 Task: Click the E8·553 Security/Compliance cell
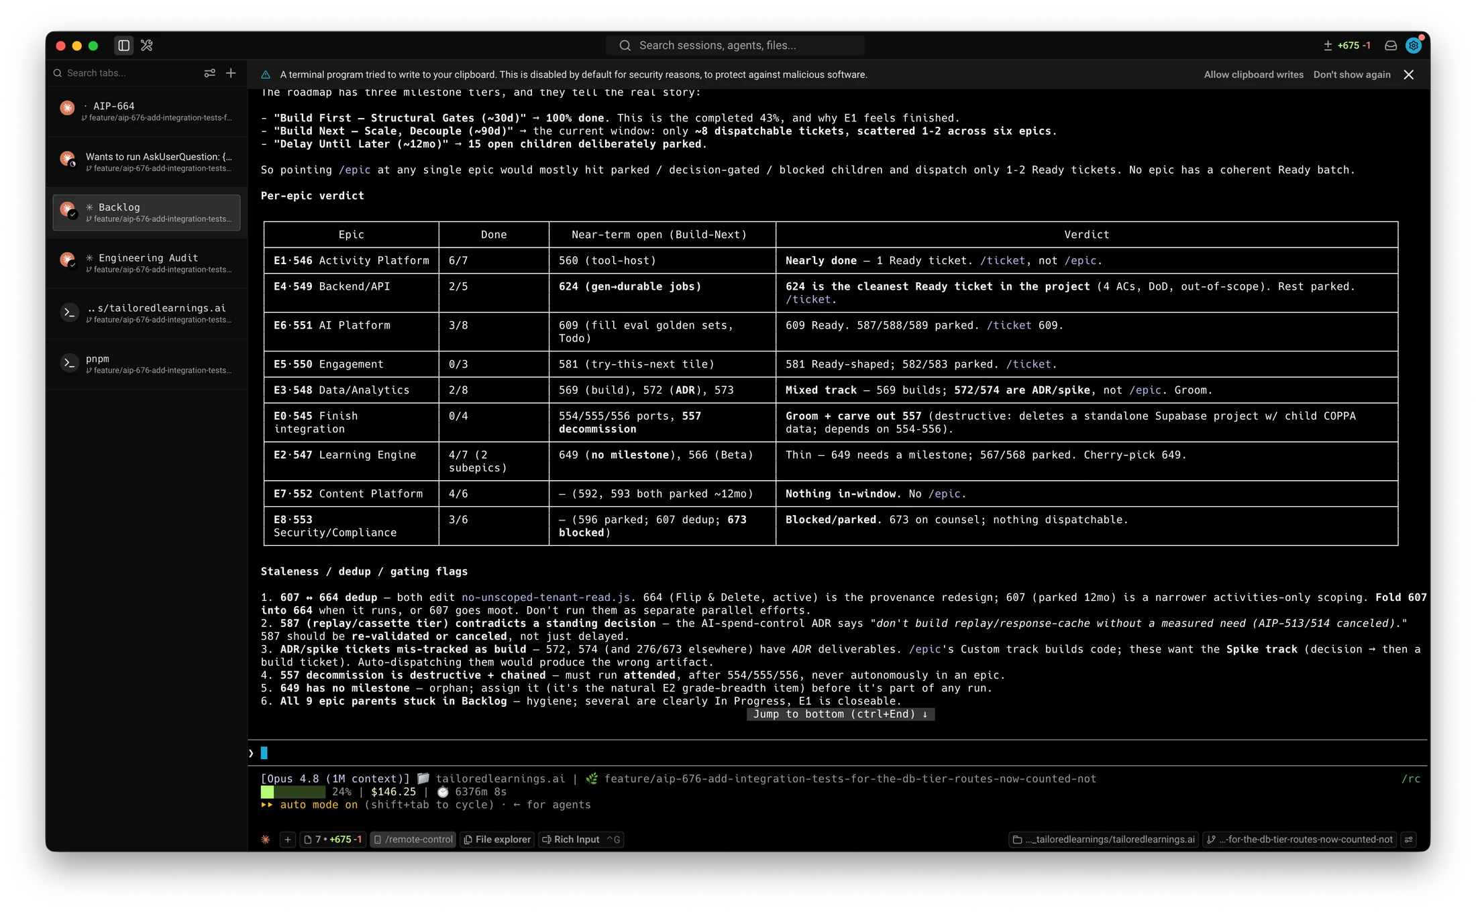(351, 526)
